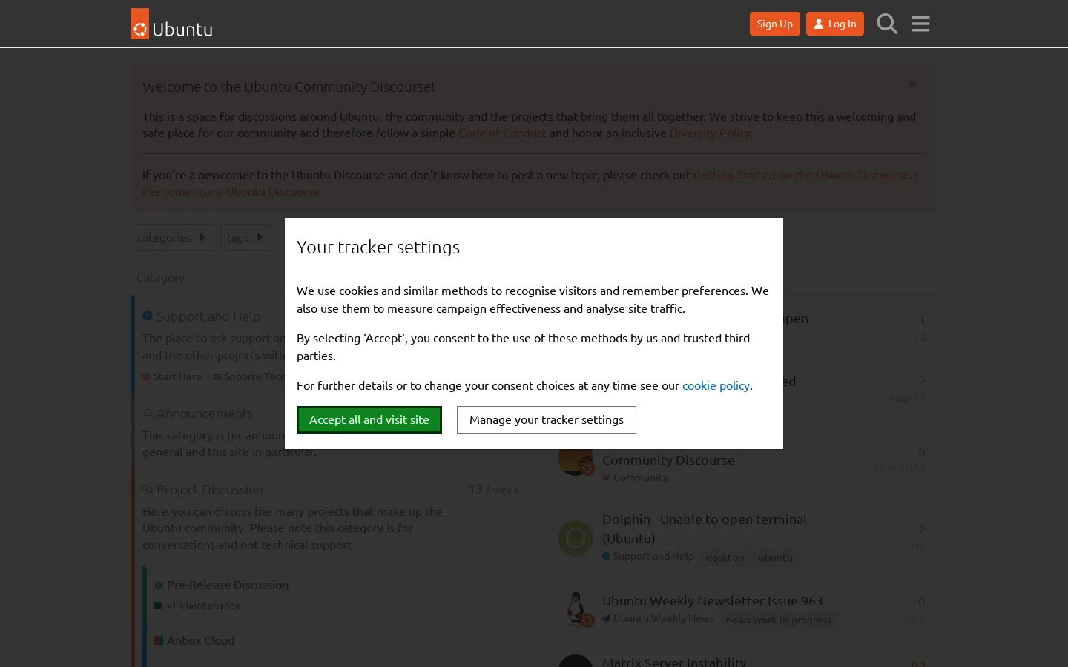Open the cookie policy link

point(716,385)
